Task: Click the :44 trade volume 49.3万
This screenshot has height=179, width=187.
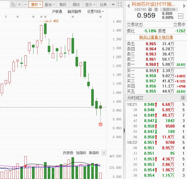Action: click(168, 115)
